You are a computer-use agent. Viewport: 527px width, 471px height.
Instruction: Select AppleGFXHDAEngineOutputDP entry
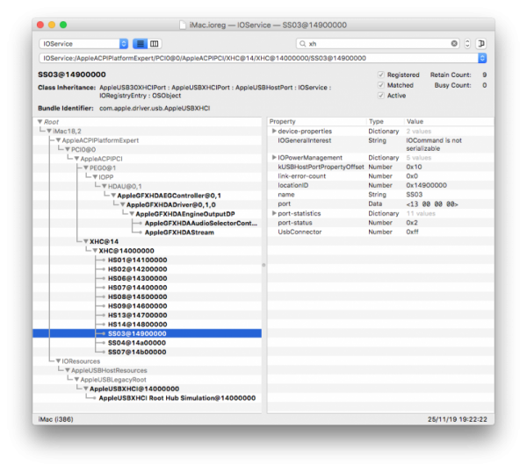[x=185, y=214]
